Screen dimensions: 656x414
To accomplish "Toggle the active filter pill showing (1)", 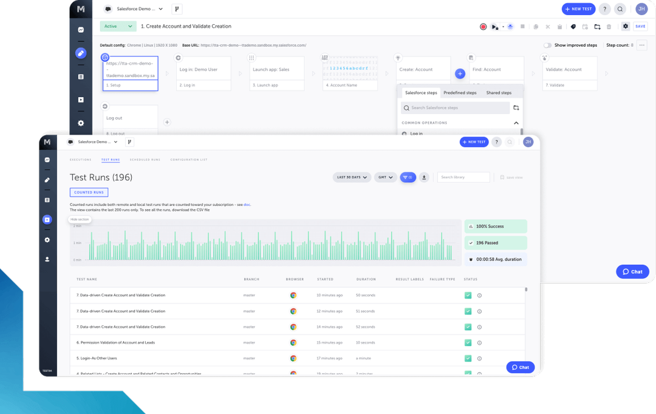I will tap(408, 177).
